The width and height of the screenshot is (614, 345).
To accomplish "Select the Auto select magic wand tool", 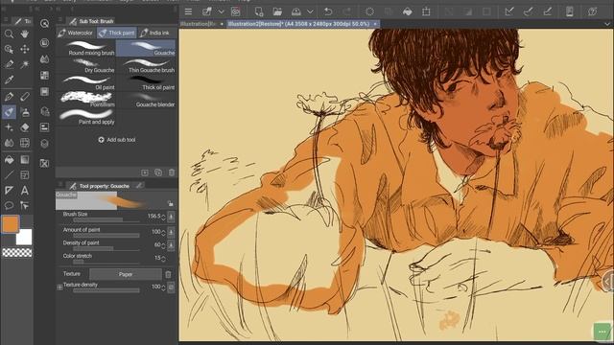I will (25, 64).
